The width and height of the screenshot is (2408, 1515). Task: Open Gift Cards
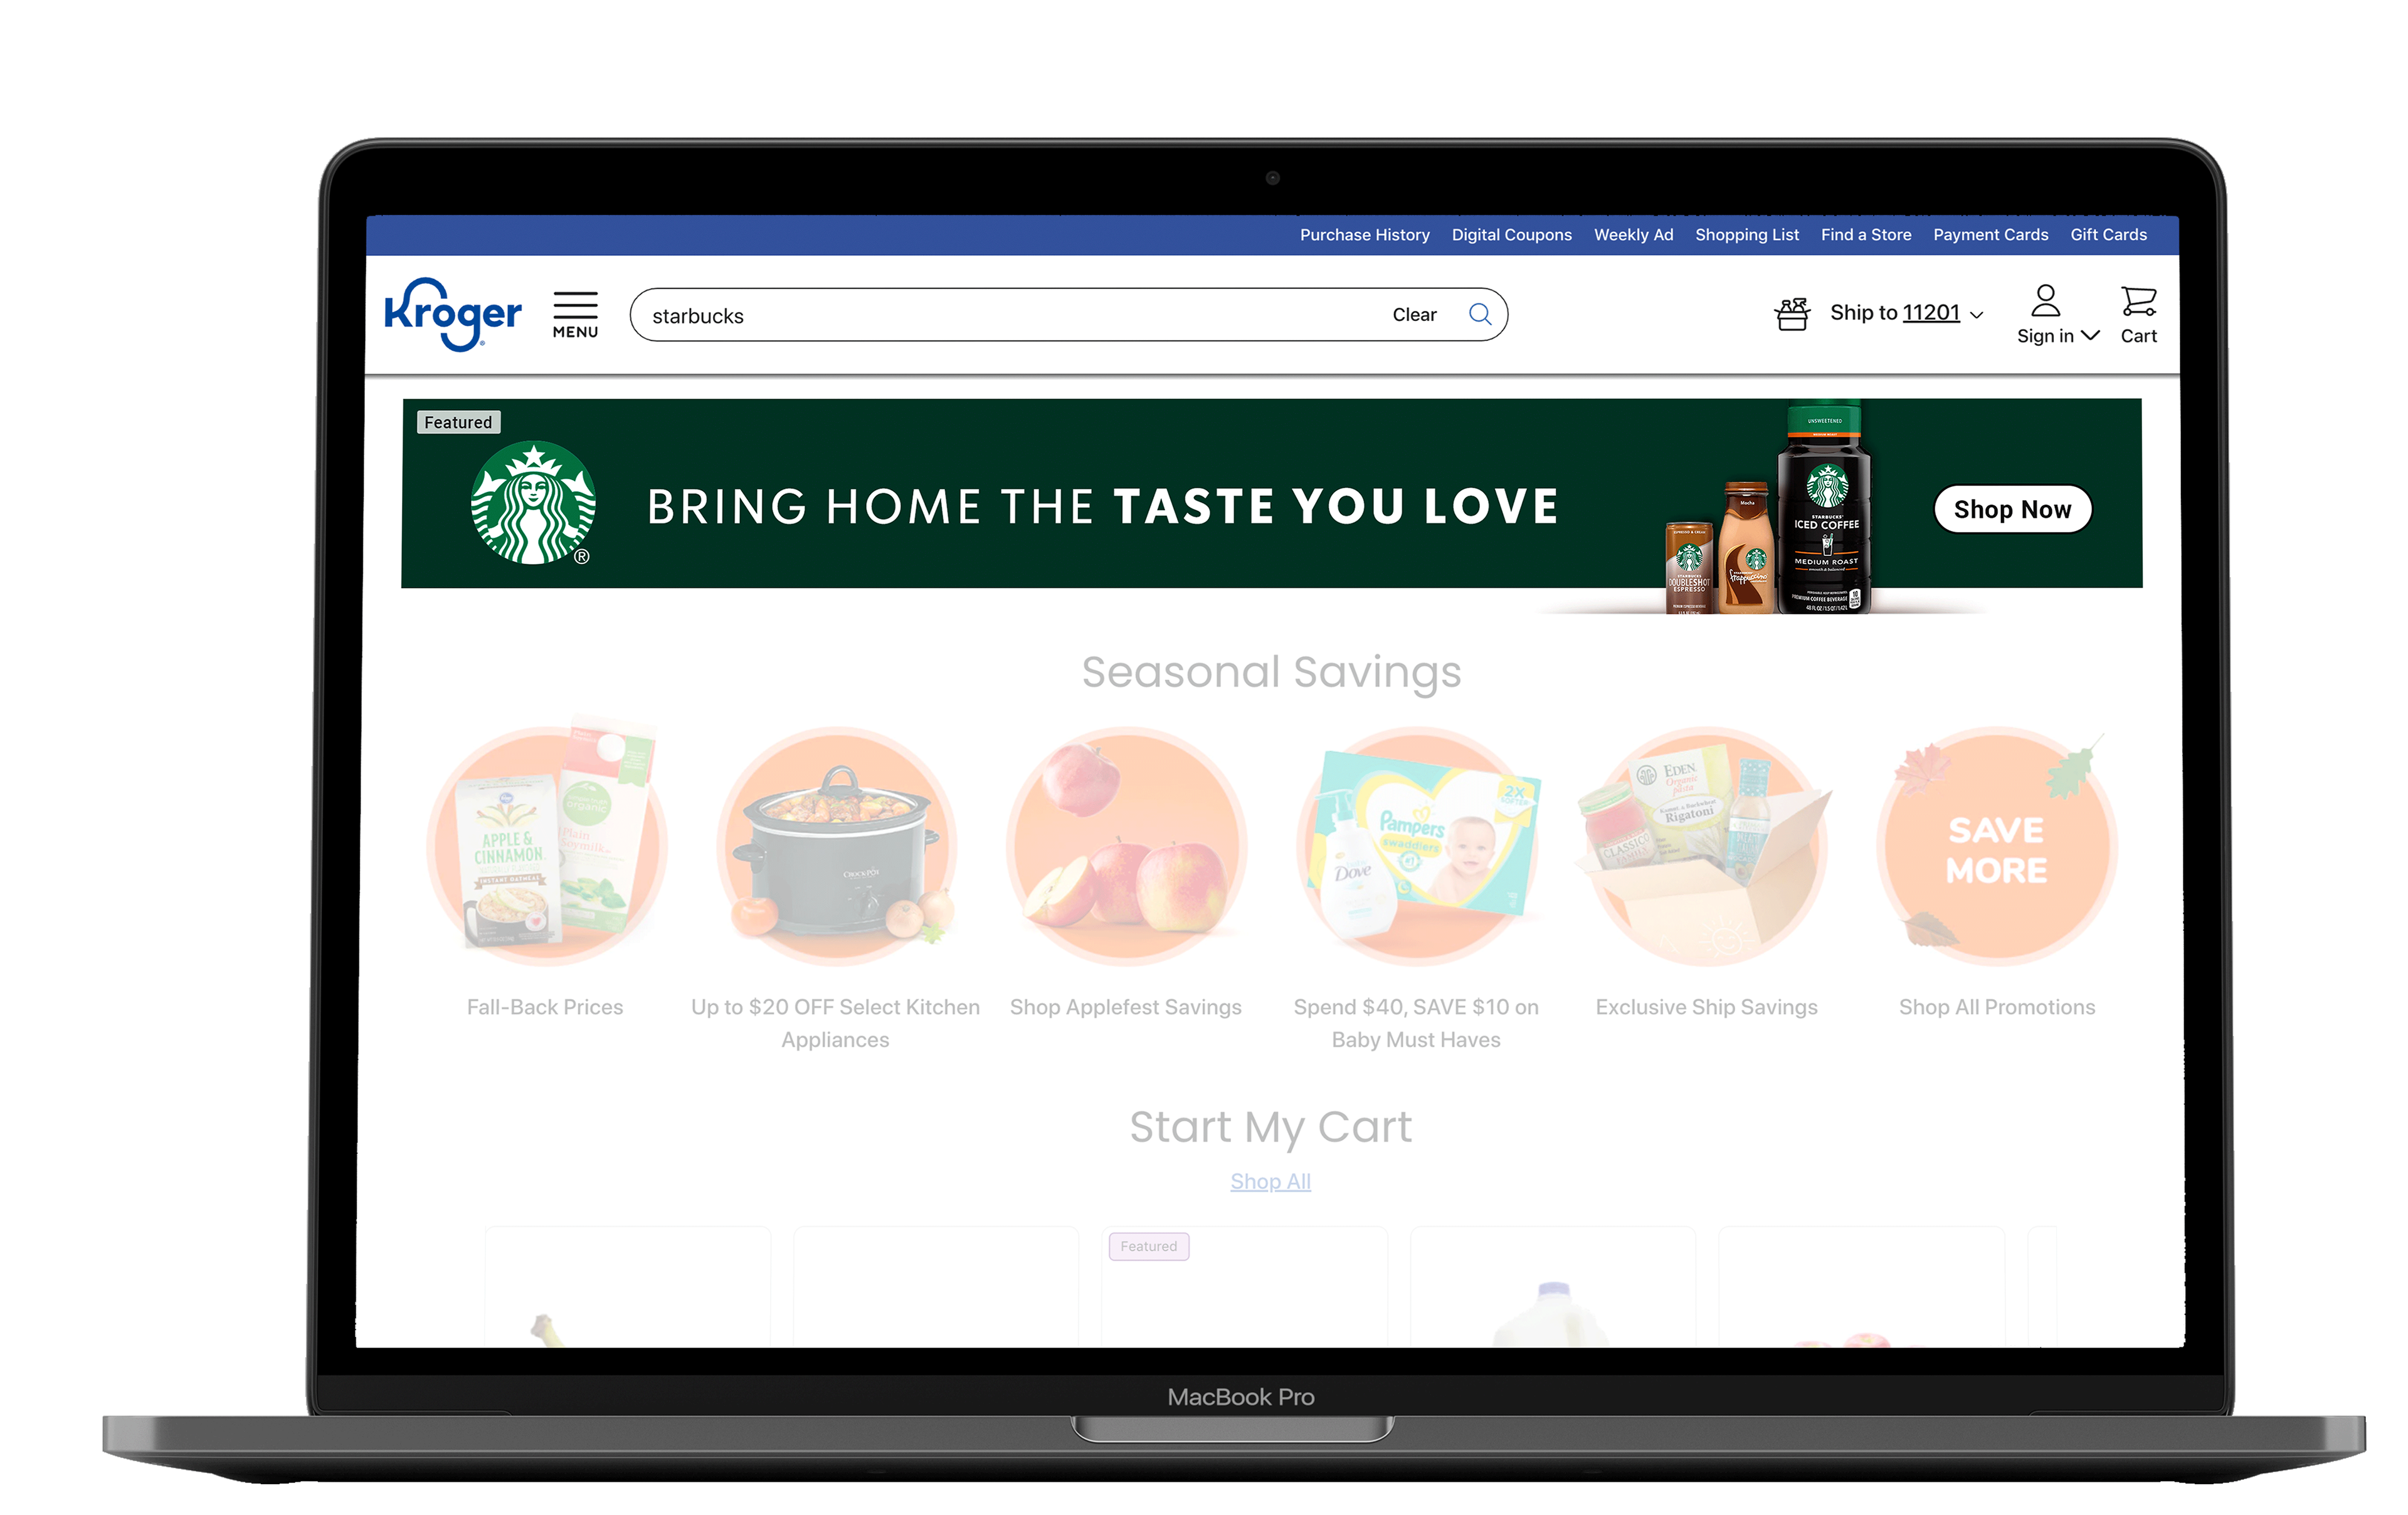[x=2108, y=235]
